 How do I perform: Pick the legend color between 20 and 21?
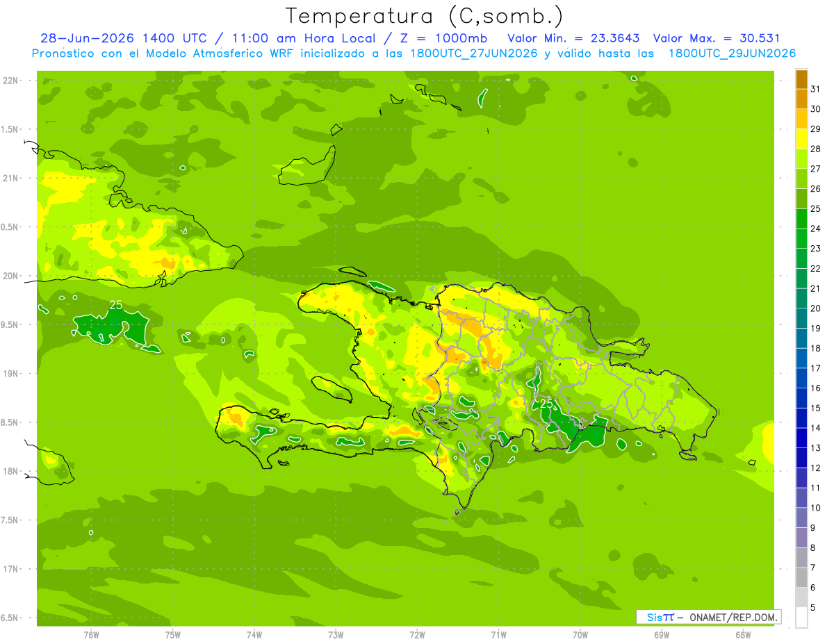801,299
